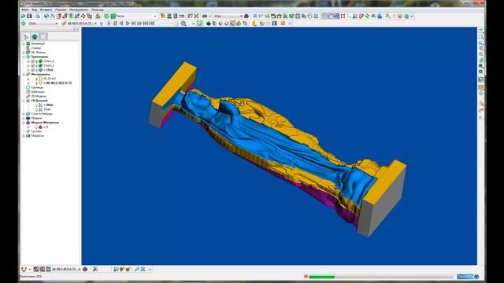Select the Границы tree item
Image resolution: width=504 pixels, height=283 pixels.
click(37, 87)
